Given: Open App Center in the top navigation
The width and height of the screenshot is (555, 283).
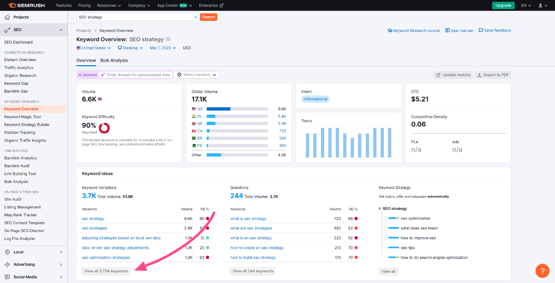Looking at the screenshot, I should (173, 6).
